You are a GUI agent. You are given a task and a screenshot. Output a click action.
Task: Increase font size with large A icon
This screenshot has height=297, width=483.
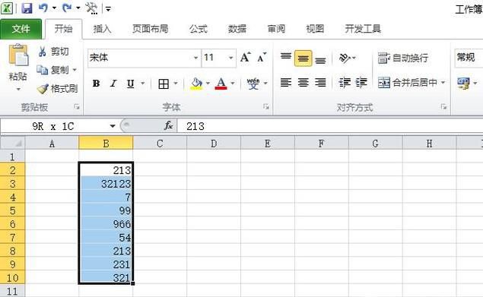click(246, 58)
